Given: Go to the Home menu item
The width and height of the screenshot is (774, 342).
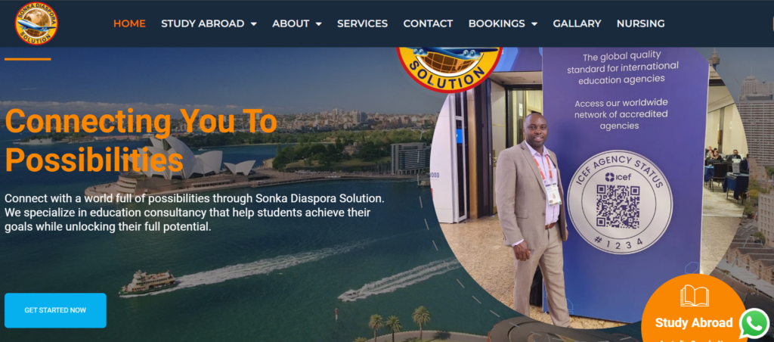Looking at the screenshot, I should [x=129, y=23].
